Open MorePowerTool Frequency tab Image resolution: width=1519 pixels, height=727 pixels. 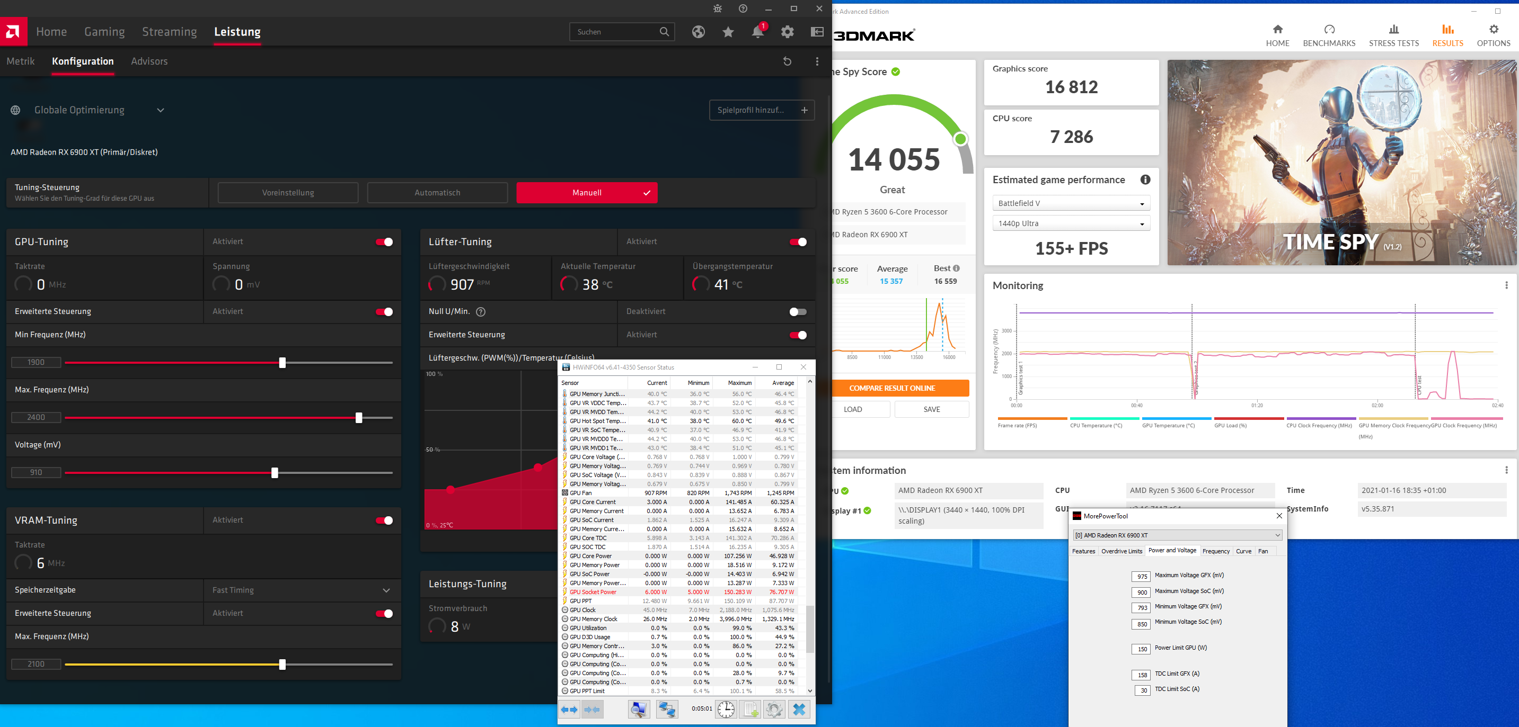pyautogui.click(x=1215, y=551)
